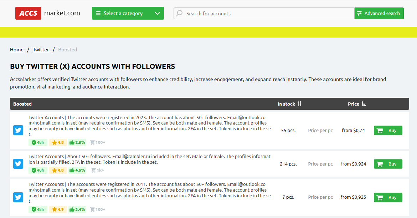417x218 pixels.
Task: Buy the $0,924 Twitter accounts
Action: pos(388,164)
